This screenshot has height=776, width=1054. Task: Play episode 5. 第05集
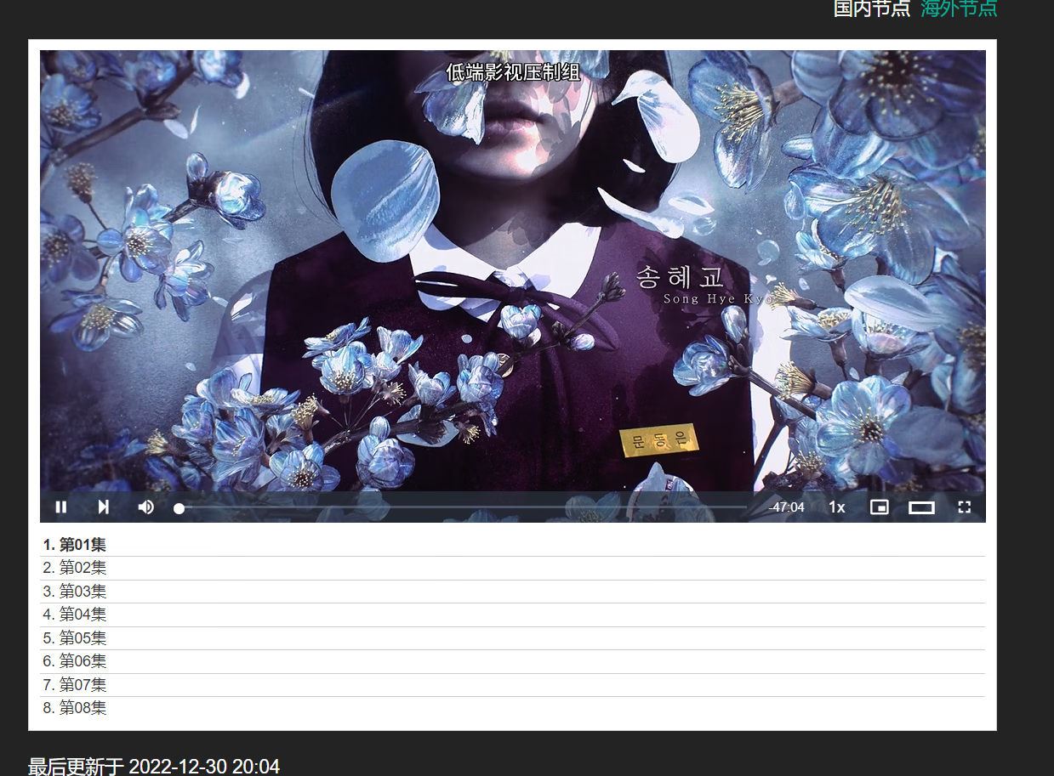(513, 638)
